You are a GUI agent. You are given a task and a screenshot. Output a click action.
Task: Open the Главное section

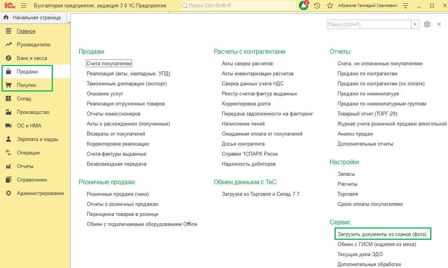tap(26, 31)
